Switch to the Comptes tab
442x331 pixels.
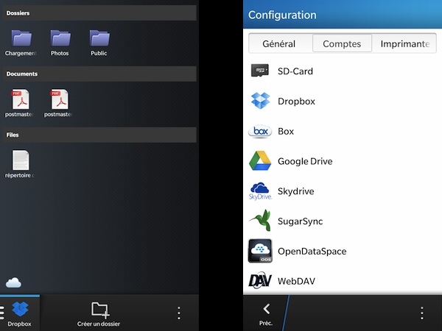coord(342,43)
